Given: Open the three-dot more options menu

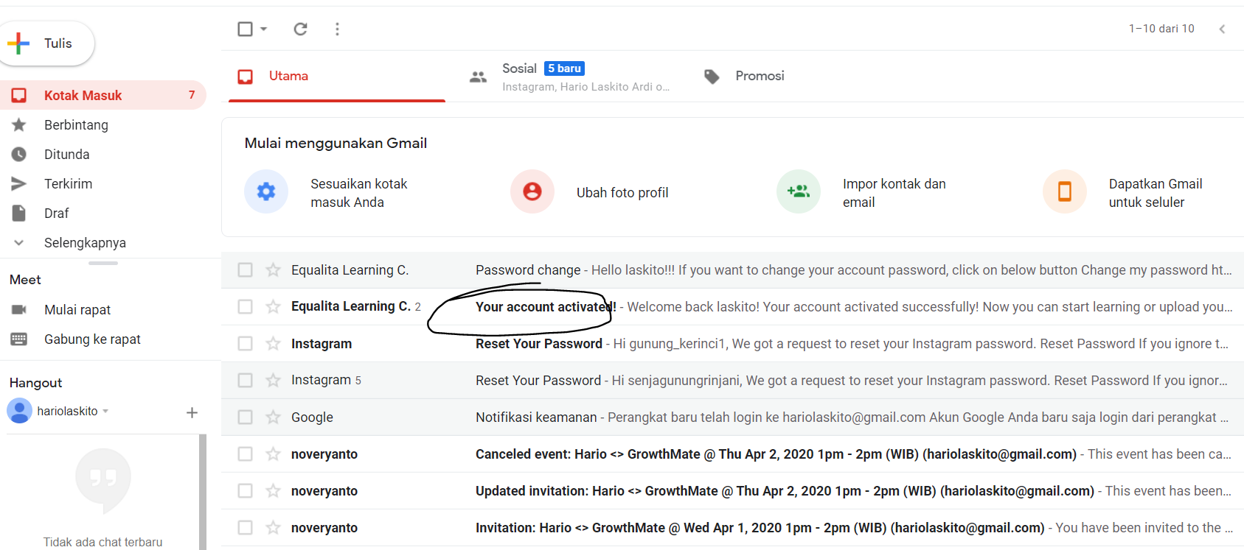Looking at the screenshot, I should click(x=337, y=29).
